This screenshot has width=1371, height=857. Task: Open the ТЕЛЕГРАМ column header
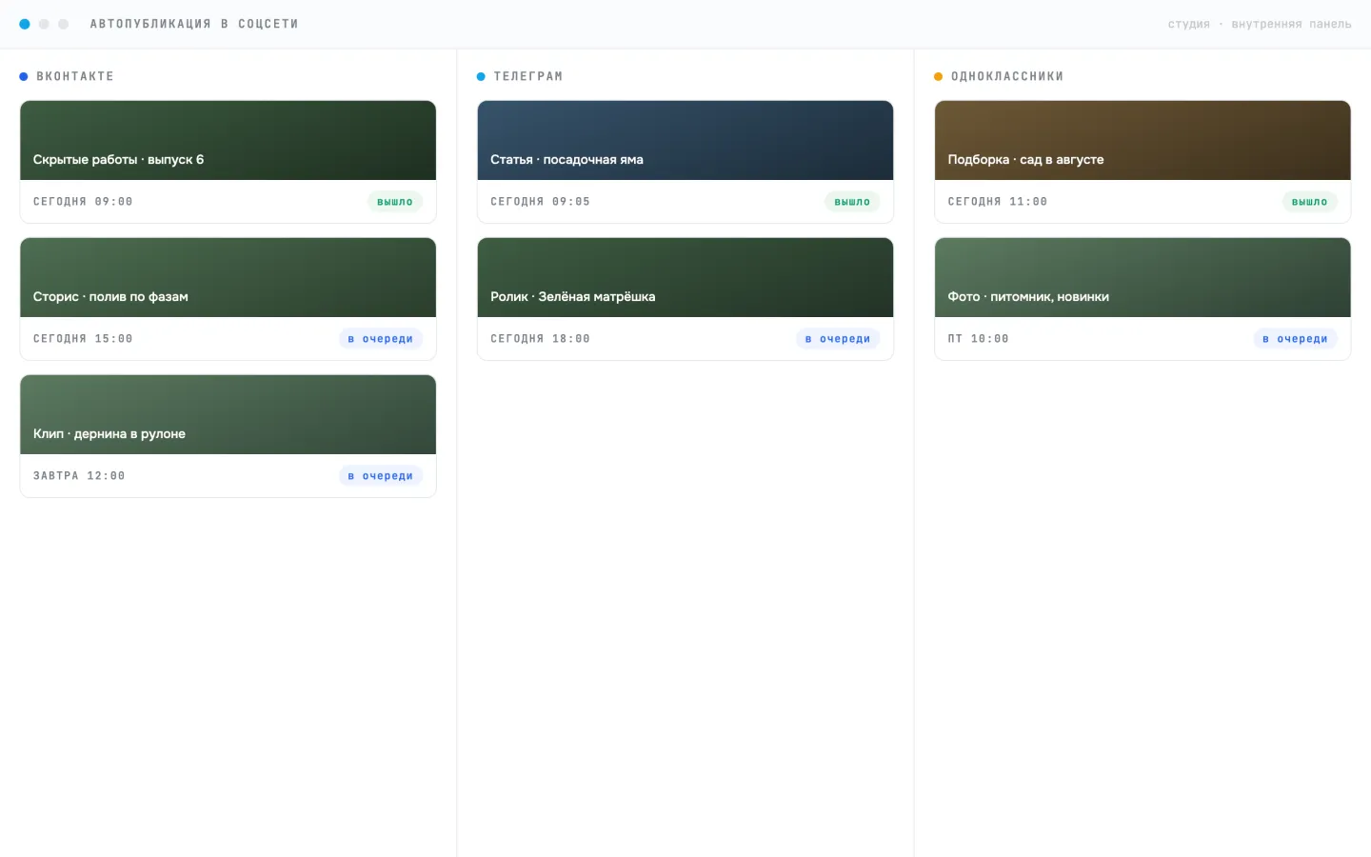(528, 76)
